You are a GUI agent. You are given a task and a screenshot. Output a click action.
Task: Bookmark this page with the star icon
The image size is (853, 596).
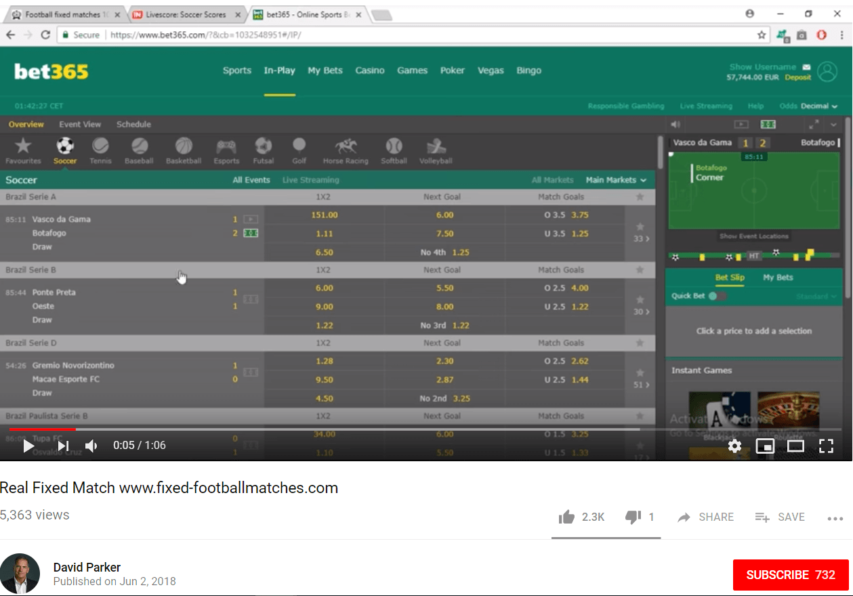point(762,35)
